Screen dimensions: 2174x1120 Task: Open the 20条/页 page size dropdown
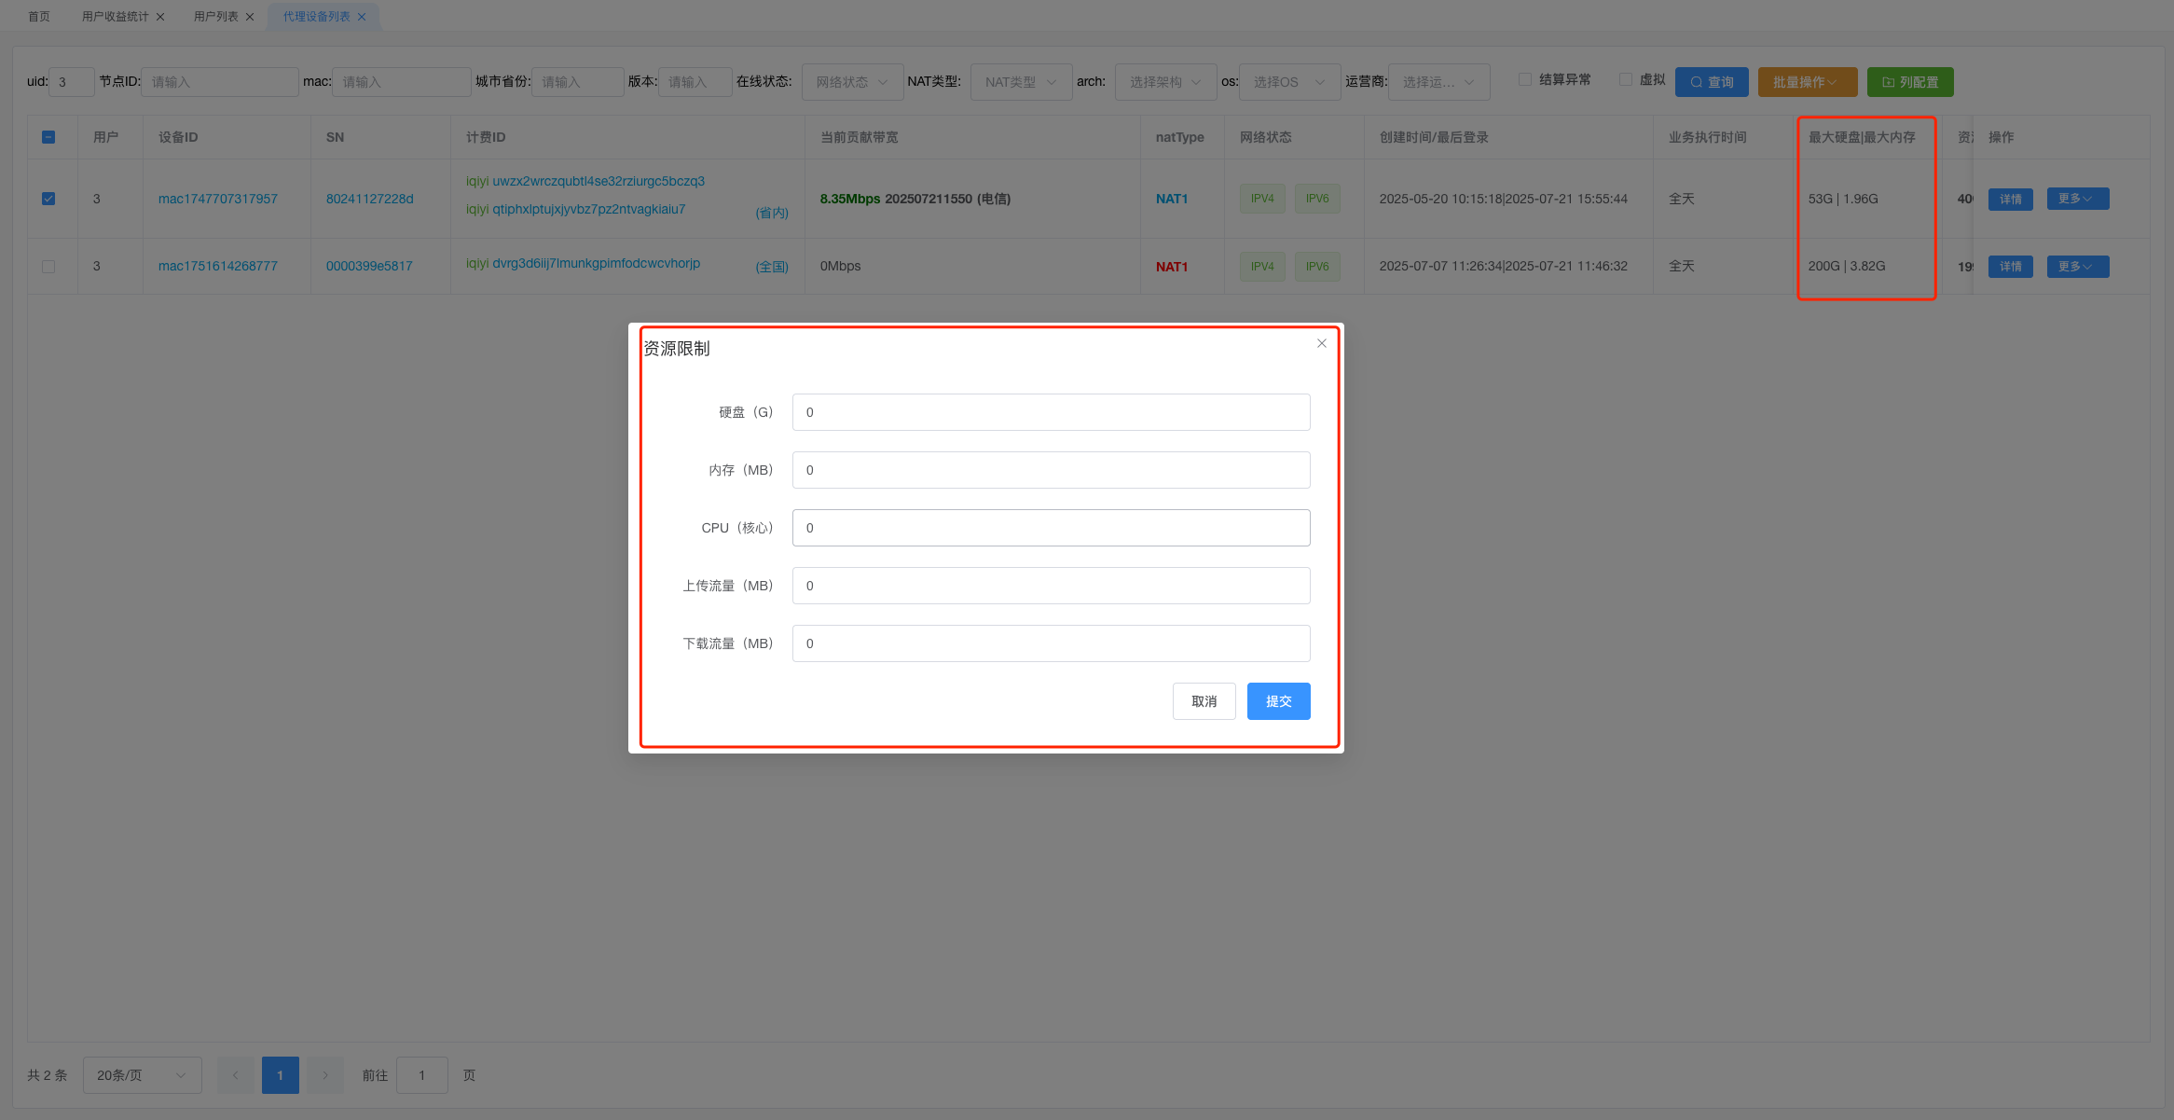[x=142, y=1075]
